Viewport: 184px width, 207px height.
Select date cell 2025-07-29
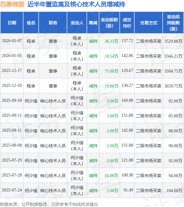tap(12, 160)
